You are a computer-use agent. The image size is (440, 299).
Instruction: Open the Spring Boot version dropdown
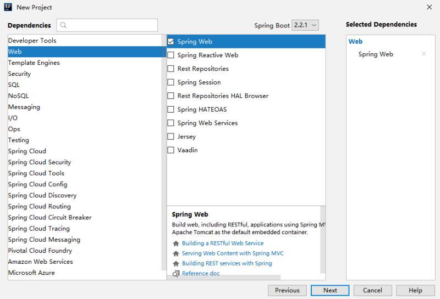[x=305, y=25]
